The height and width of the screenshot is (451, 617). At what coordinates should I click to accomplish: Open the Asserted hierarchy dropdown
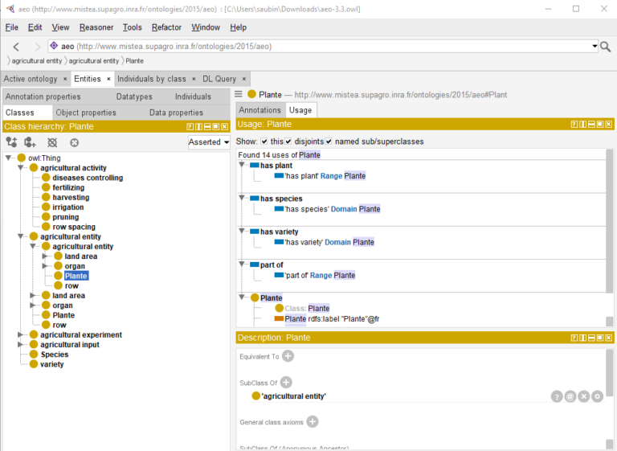pyautogui.click(x=208, y=142)
